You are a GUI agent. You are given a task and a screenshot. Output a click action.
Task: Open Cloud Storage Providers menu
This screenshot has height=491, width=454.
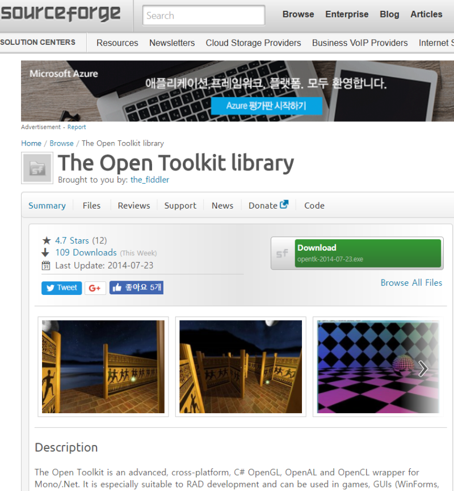[x=253, y=43]
